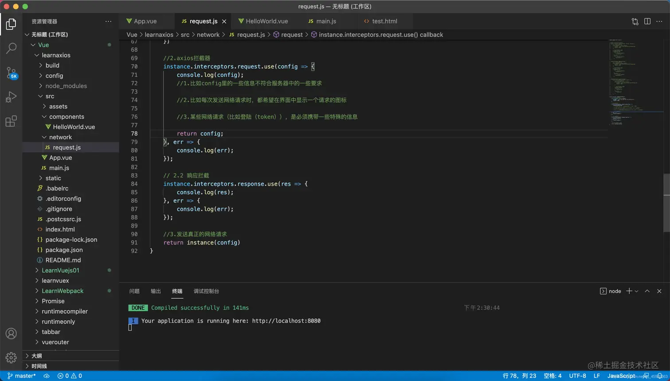The height and width of the screenshot is (381, 670).
Task: Open the Search view in activity bar
Action: 11,48
